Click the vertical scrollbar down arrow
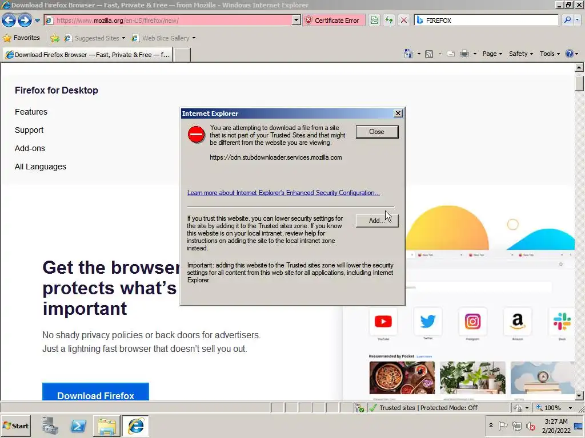Image resolution: width=585 pixels, height=438 pixels. pyautogui.click(x=579, y=396)
